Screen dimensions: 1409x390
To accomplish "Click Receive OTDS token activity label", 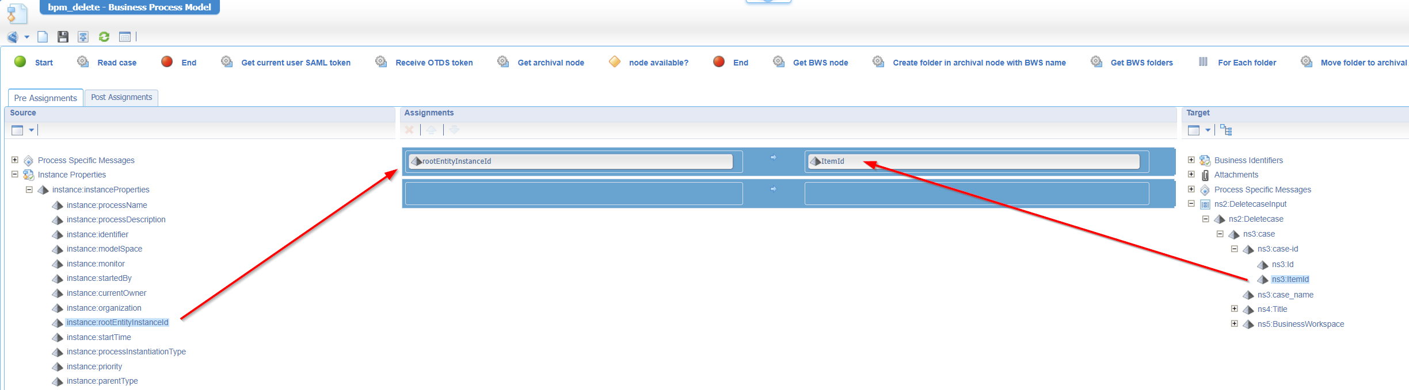I will click(x=434, y=63).
